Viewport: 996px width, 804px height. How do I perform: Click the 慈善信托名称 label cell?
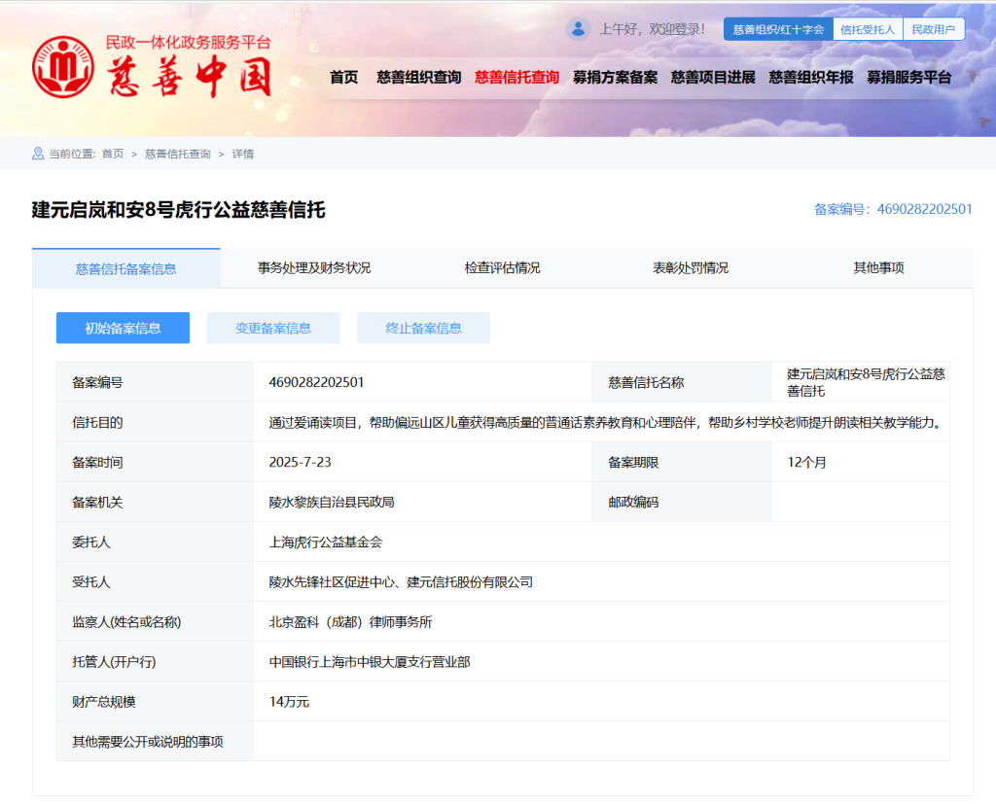coord(646,382)
